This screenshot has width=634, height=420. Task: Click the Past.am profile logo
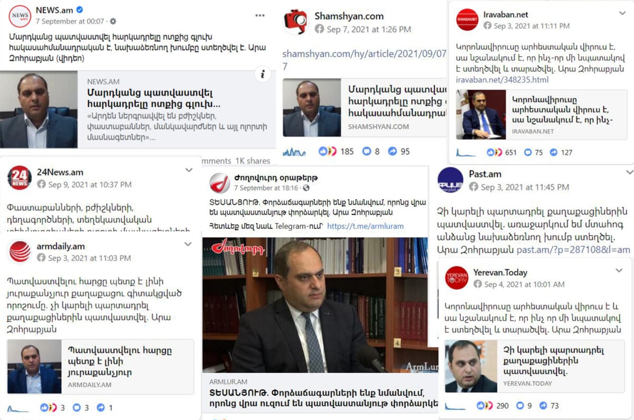(451, 180)
